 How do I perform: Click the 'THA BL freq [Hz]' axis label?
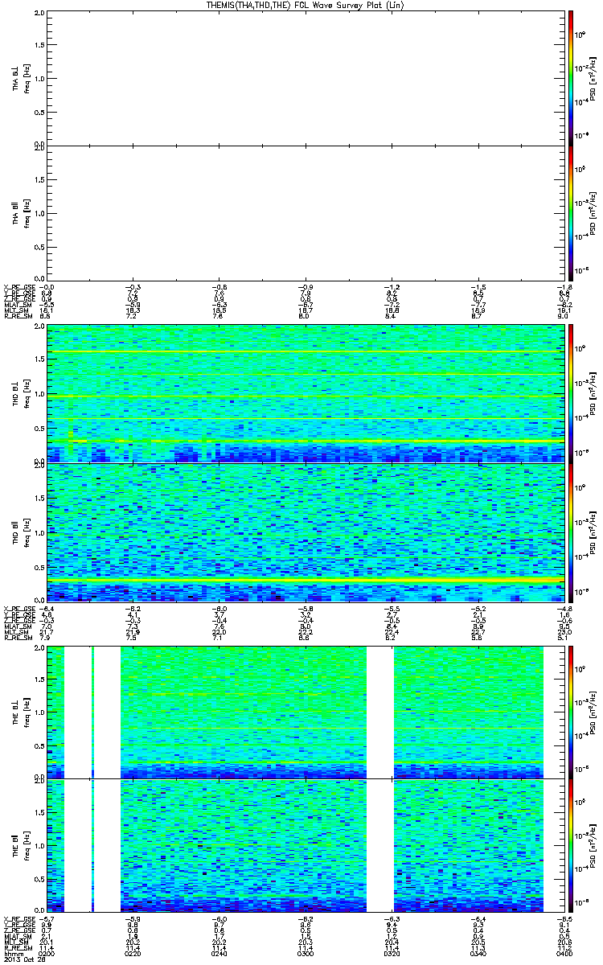(x=19, y=78)
